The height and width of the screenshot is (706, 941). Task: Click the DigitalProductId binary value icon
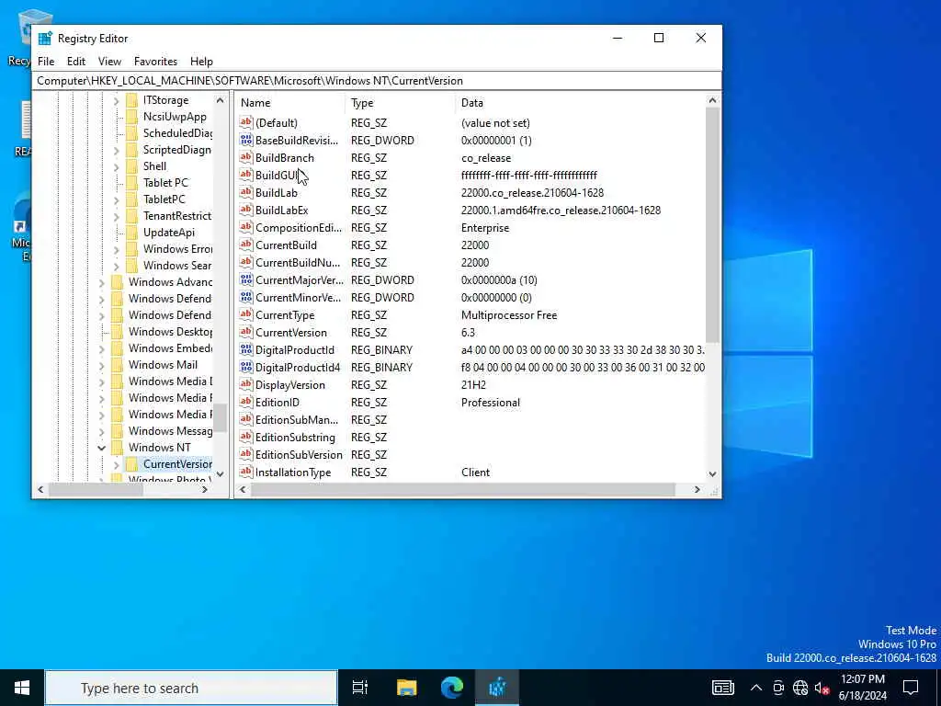point(245,349)
